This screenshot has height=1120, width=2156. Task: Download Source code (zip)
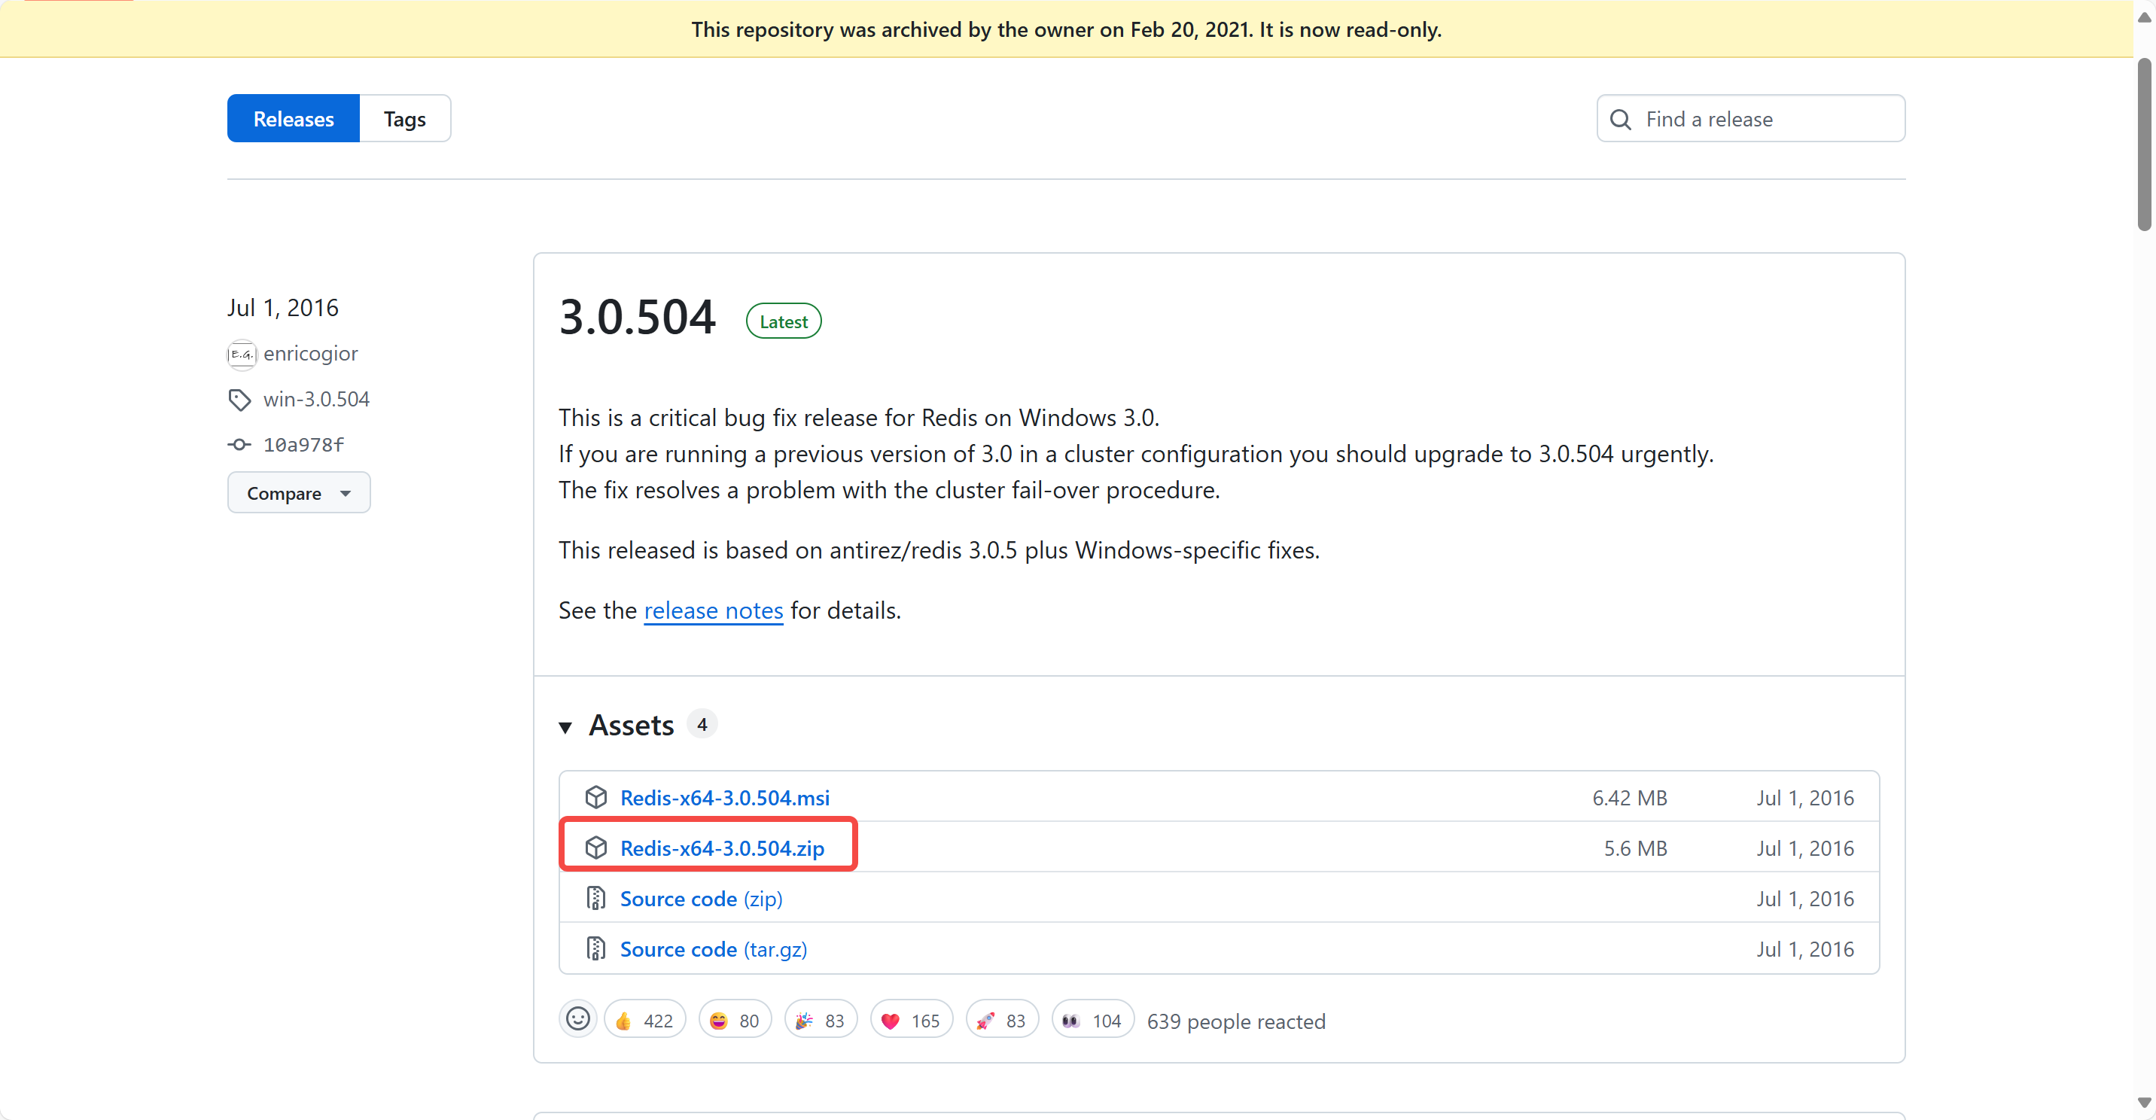click(x=702, y=899)
